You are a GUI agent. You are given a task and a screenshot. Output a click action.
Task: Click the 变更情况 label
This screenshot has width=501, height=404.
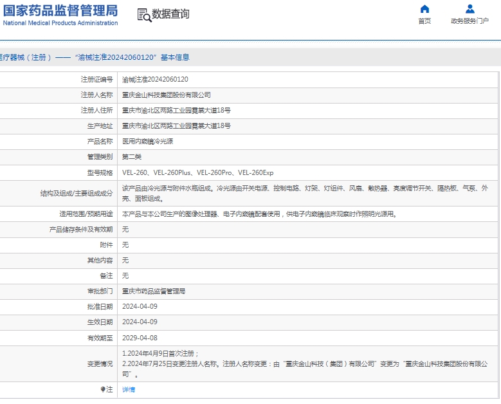pyautogui.click(x=100, y=363)
